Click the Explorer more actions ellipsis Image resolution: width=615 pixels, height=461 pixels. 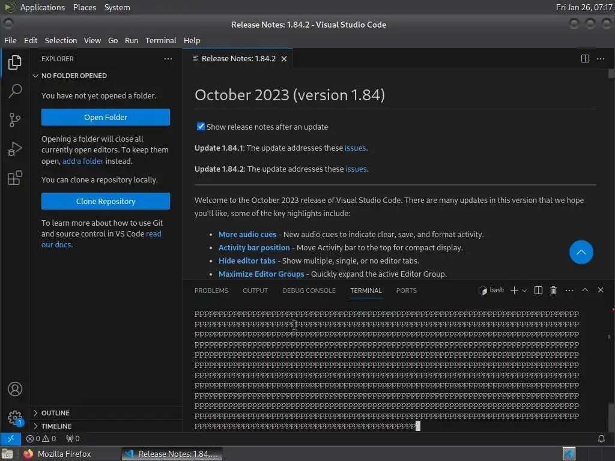pyautogui.click(x=168, y=59)
